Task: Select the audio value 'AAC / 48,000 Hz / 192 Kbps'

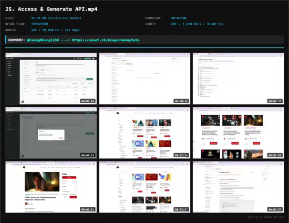Action: click(x=55, y=30)
